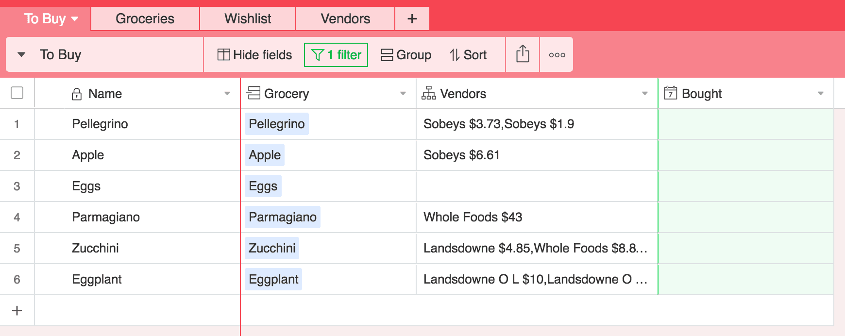Viewport: 845px width, 336px height.
Task: Click the share view export icon
Action: (x=523, y=54)
